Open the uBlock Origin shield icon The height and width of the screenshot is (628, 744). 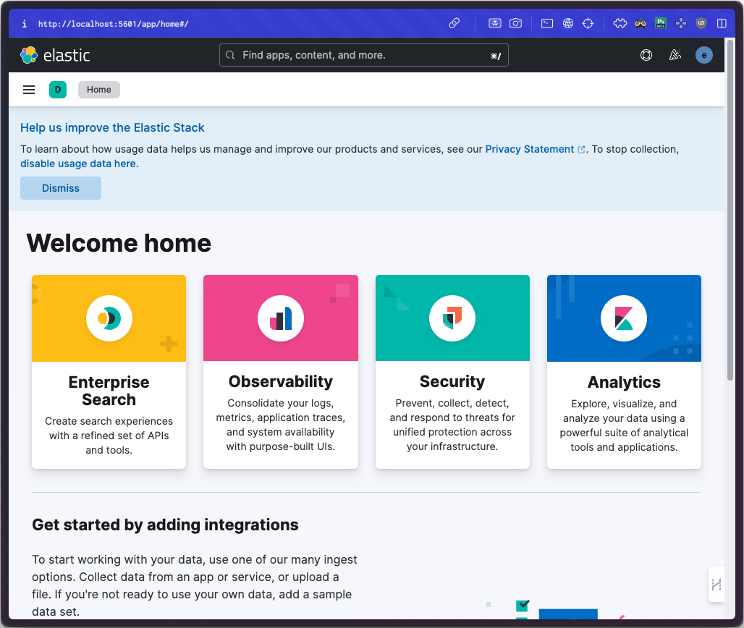[x=701, y=23]
